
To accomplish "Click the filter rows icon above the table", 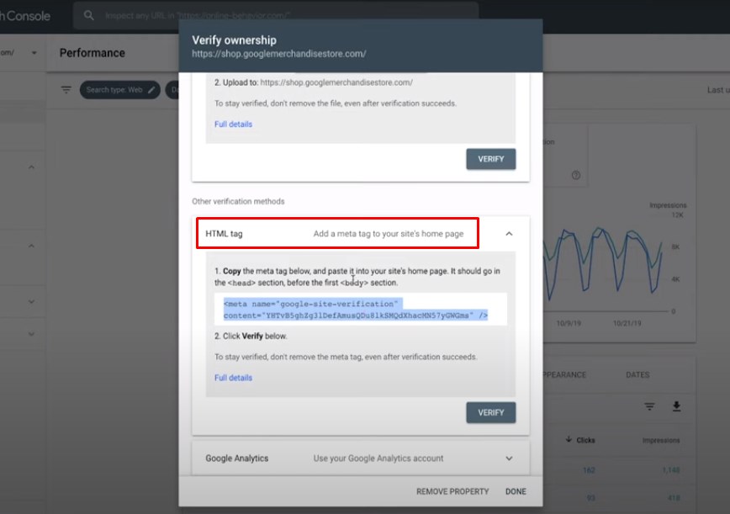I will coord(649,406).
